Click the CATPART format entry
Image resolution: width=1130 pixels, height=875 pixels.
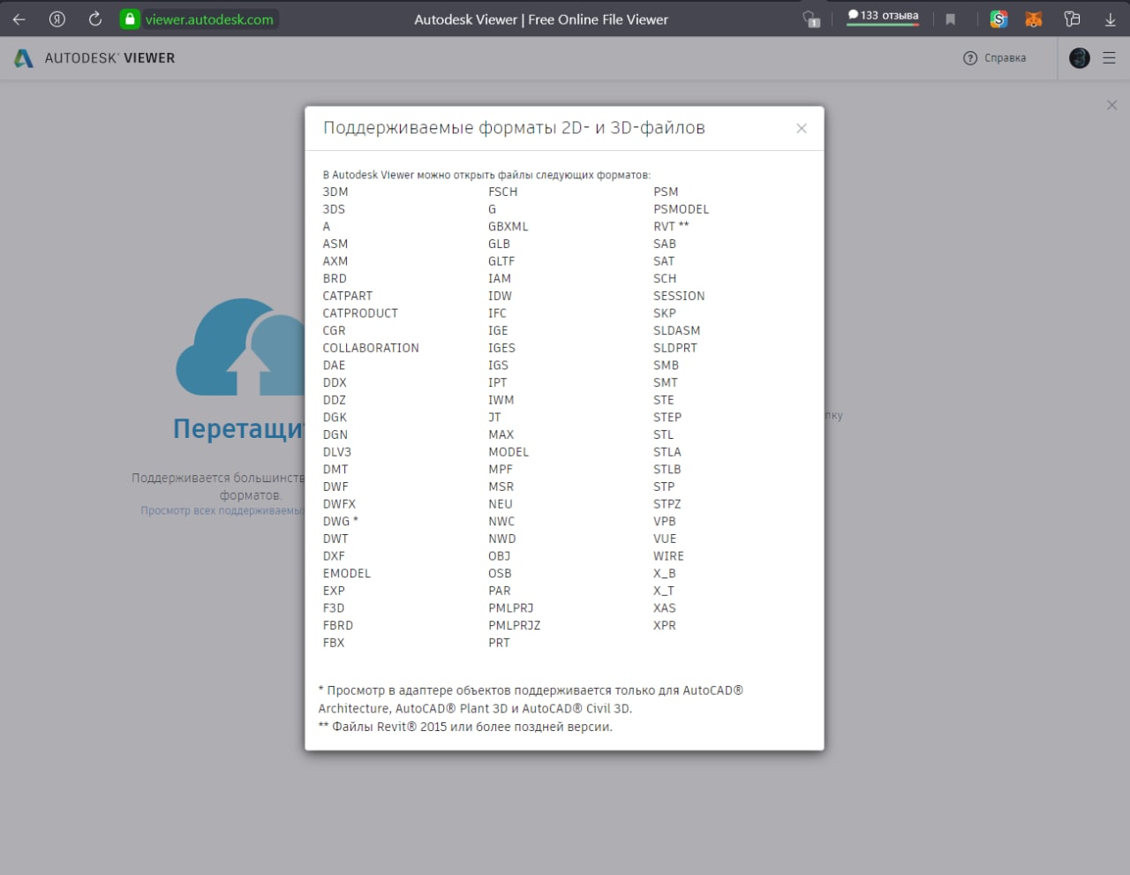[348, 296]
